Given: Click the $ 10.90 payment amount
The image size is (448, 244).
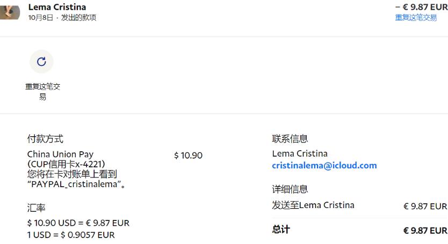Looking at the screenshot, I should pos(188,156).
